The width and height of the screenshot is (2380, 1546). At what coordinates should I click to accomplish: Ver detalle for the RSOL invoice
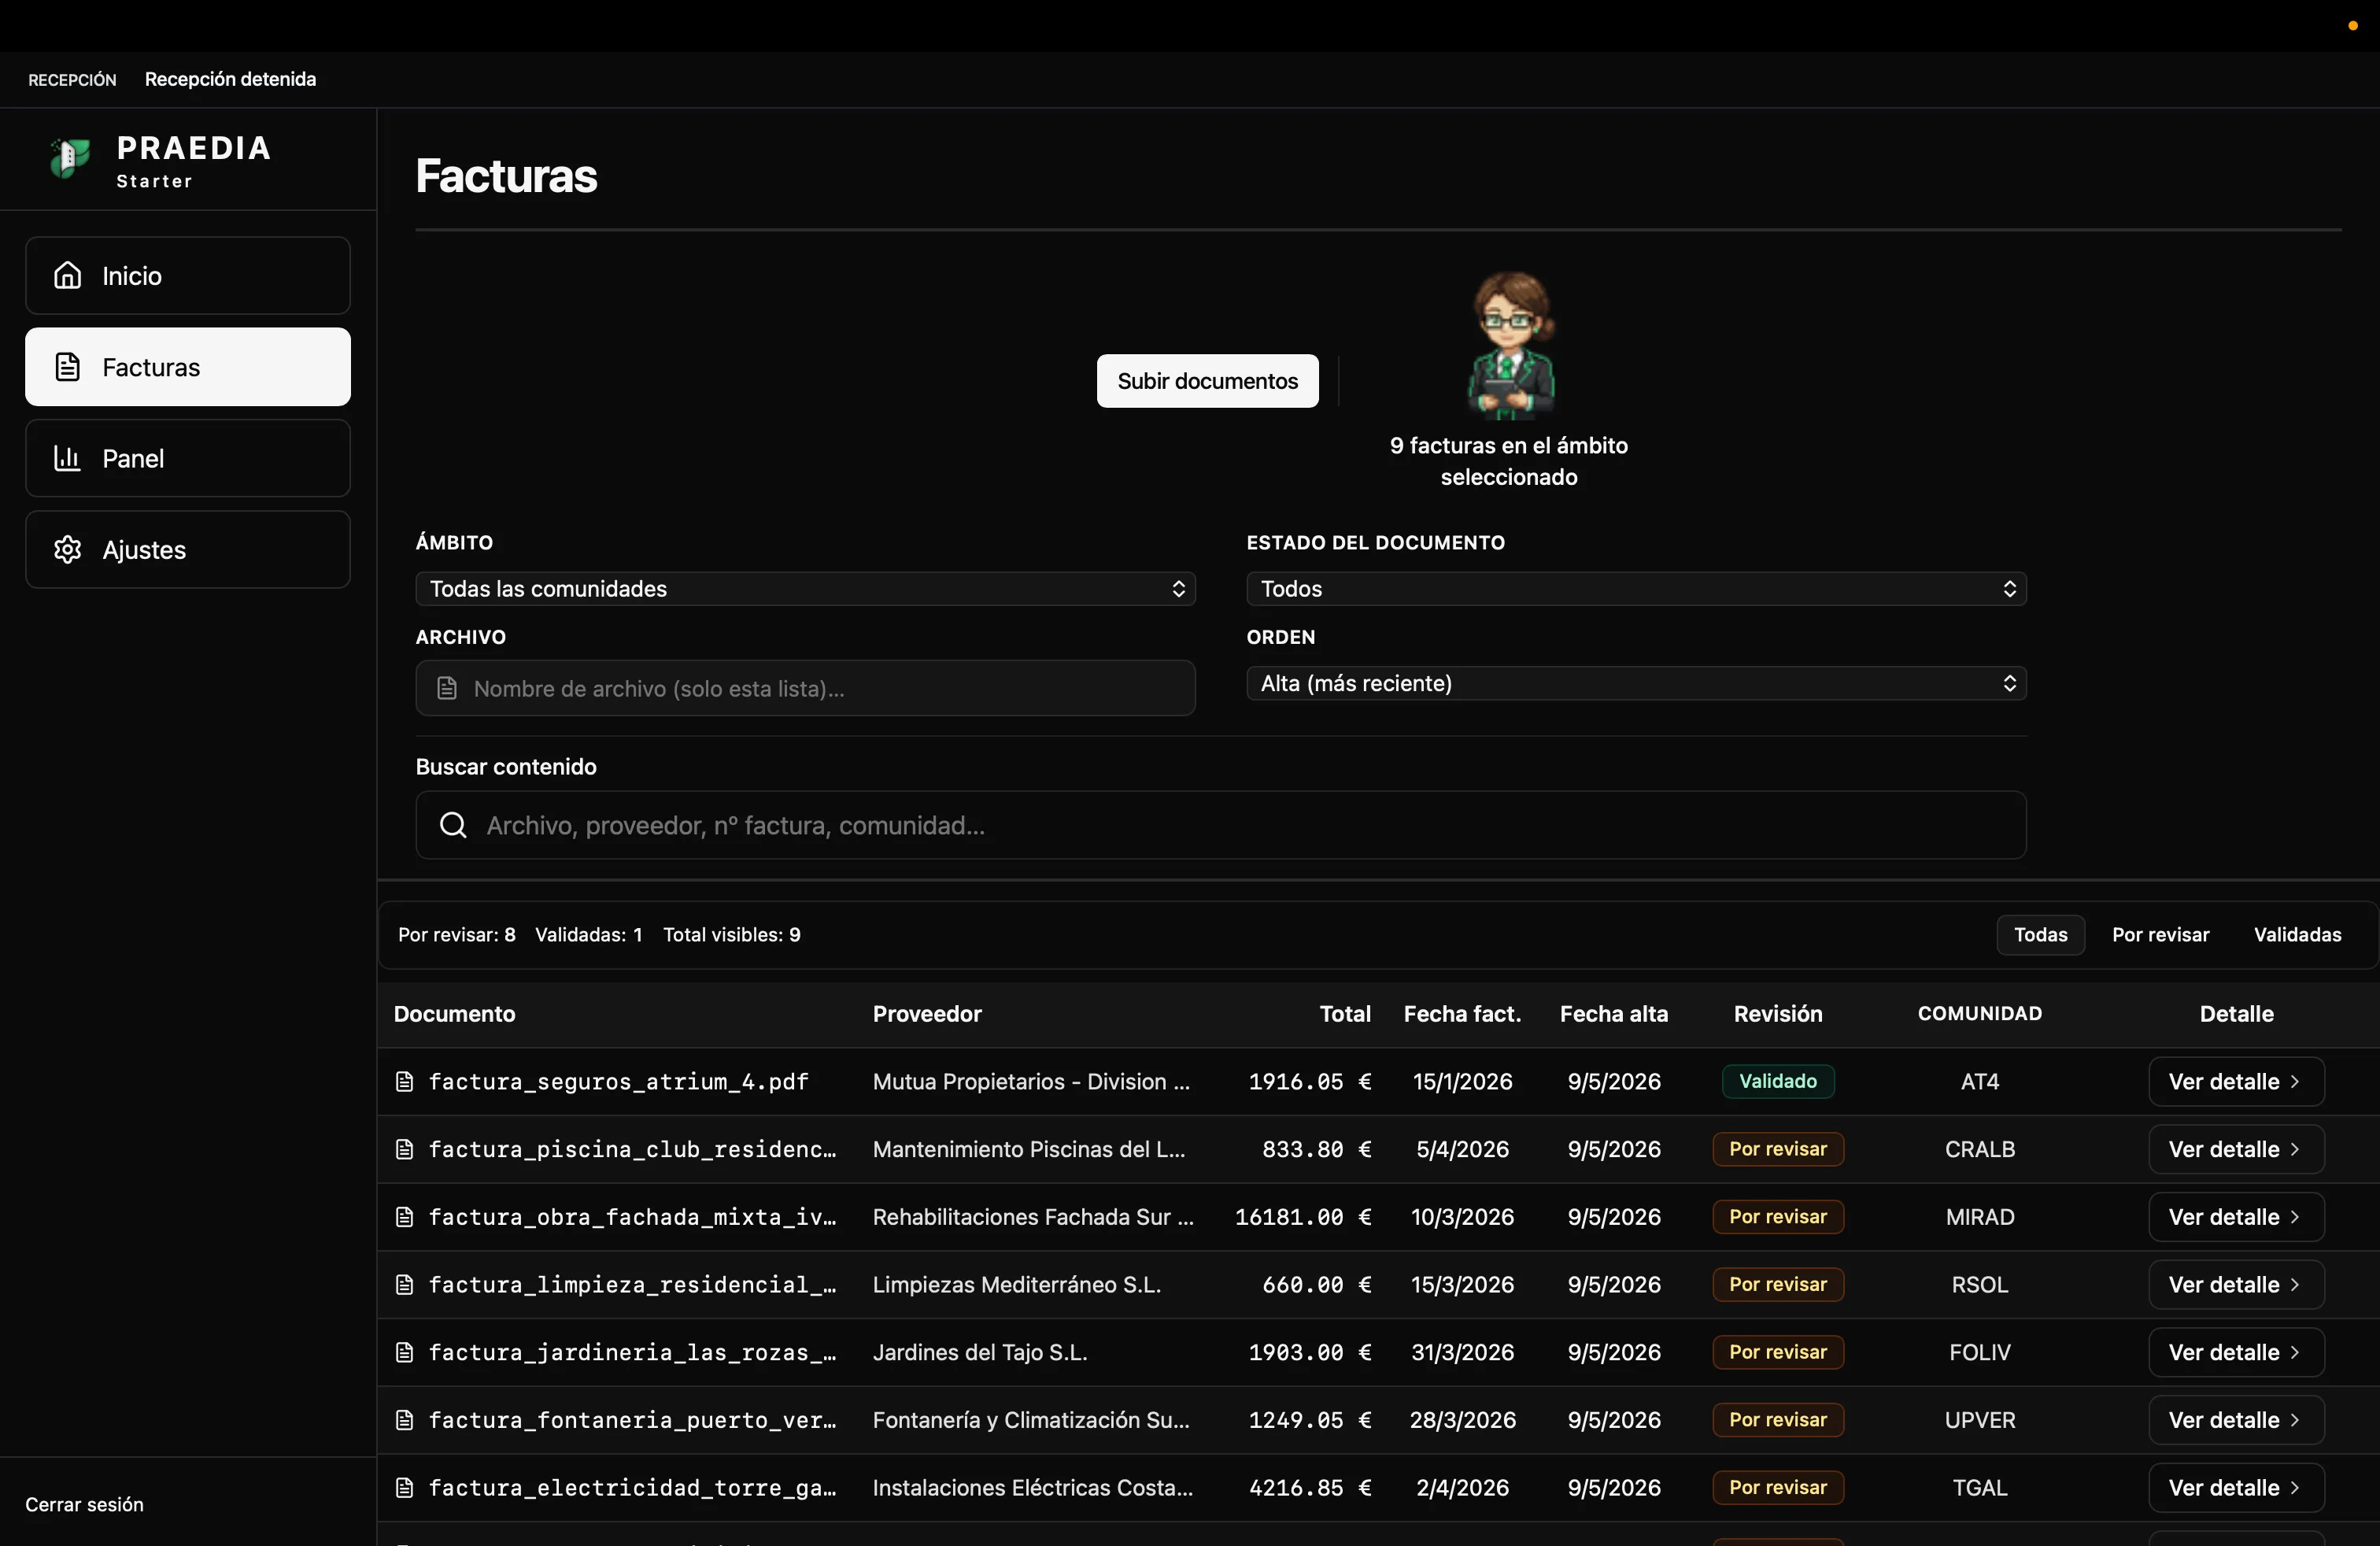point(2236,1284)
